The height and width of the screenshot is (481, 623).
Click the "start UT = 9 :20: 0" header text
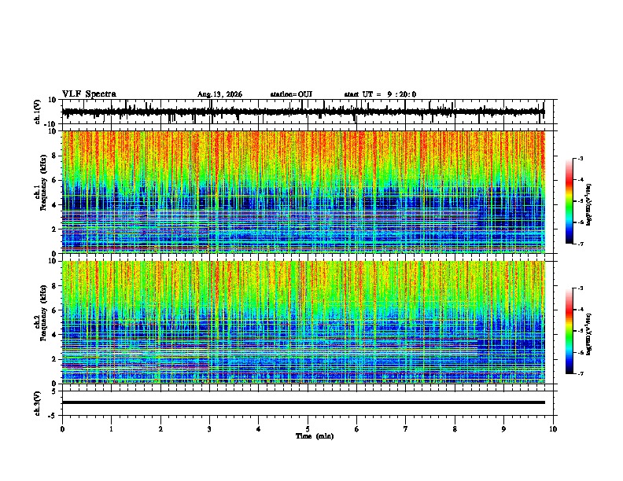click(380, 94)
